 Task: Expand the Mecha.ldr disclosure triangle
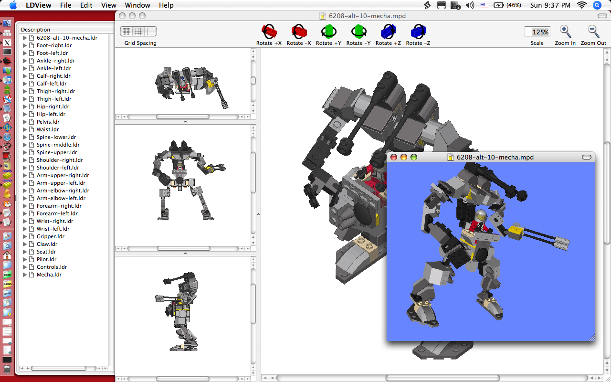coord(24,275)
